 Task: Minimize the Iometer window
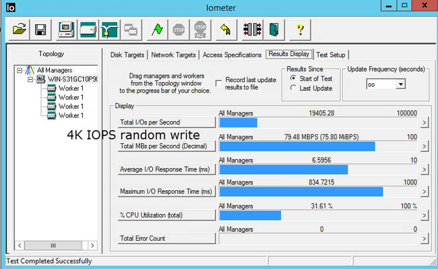click(x=389, y=5)
